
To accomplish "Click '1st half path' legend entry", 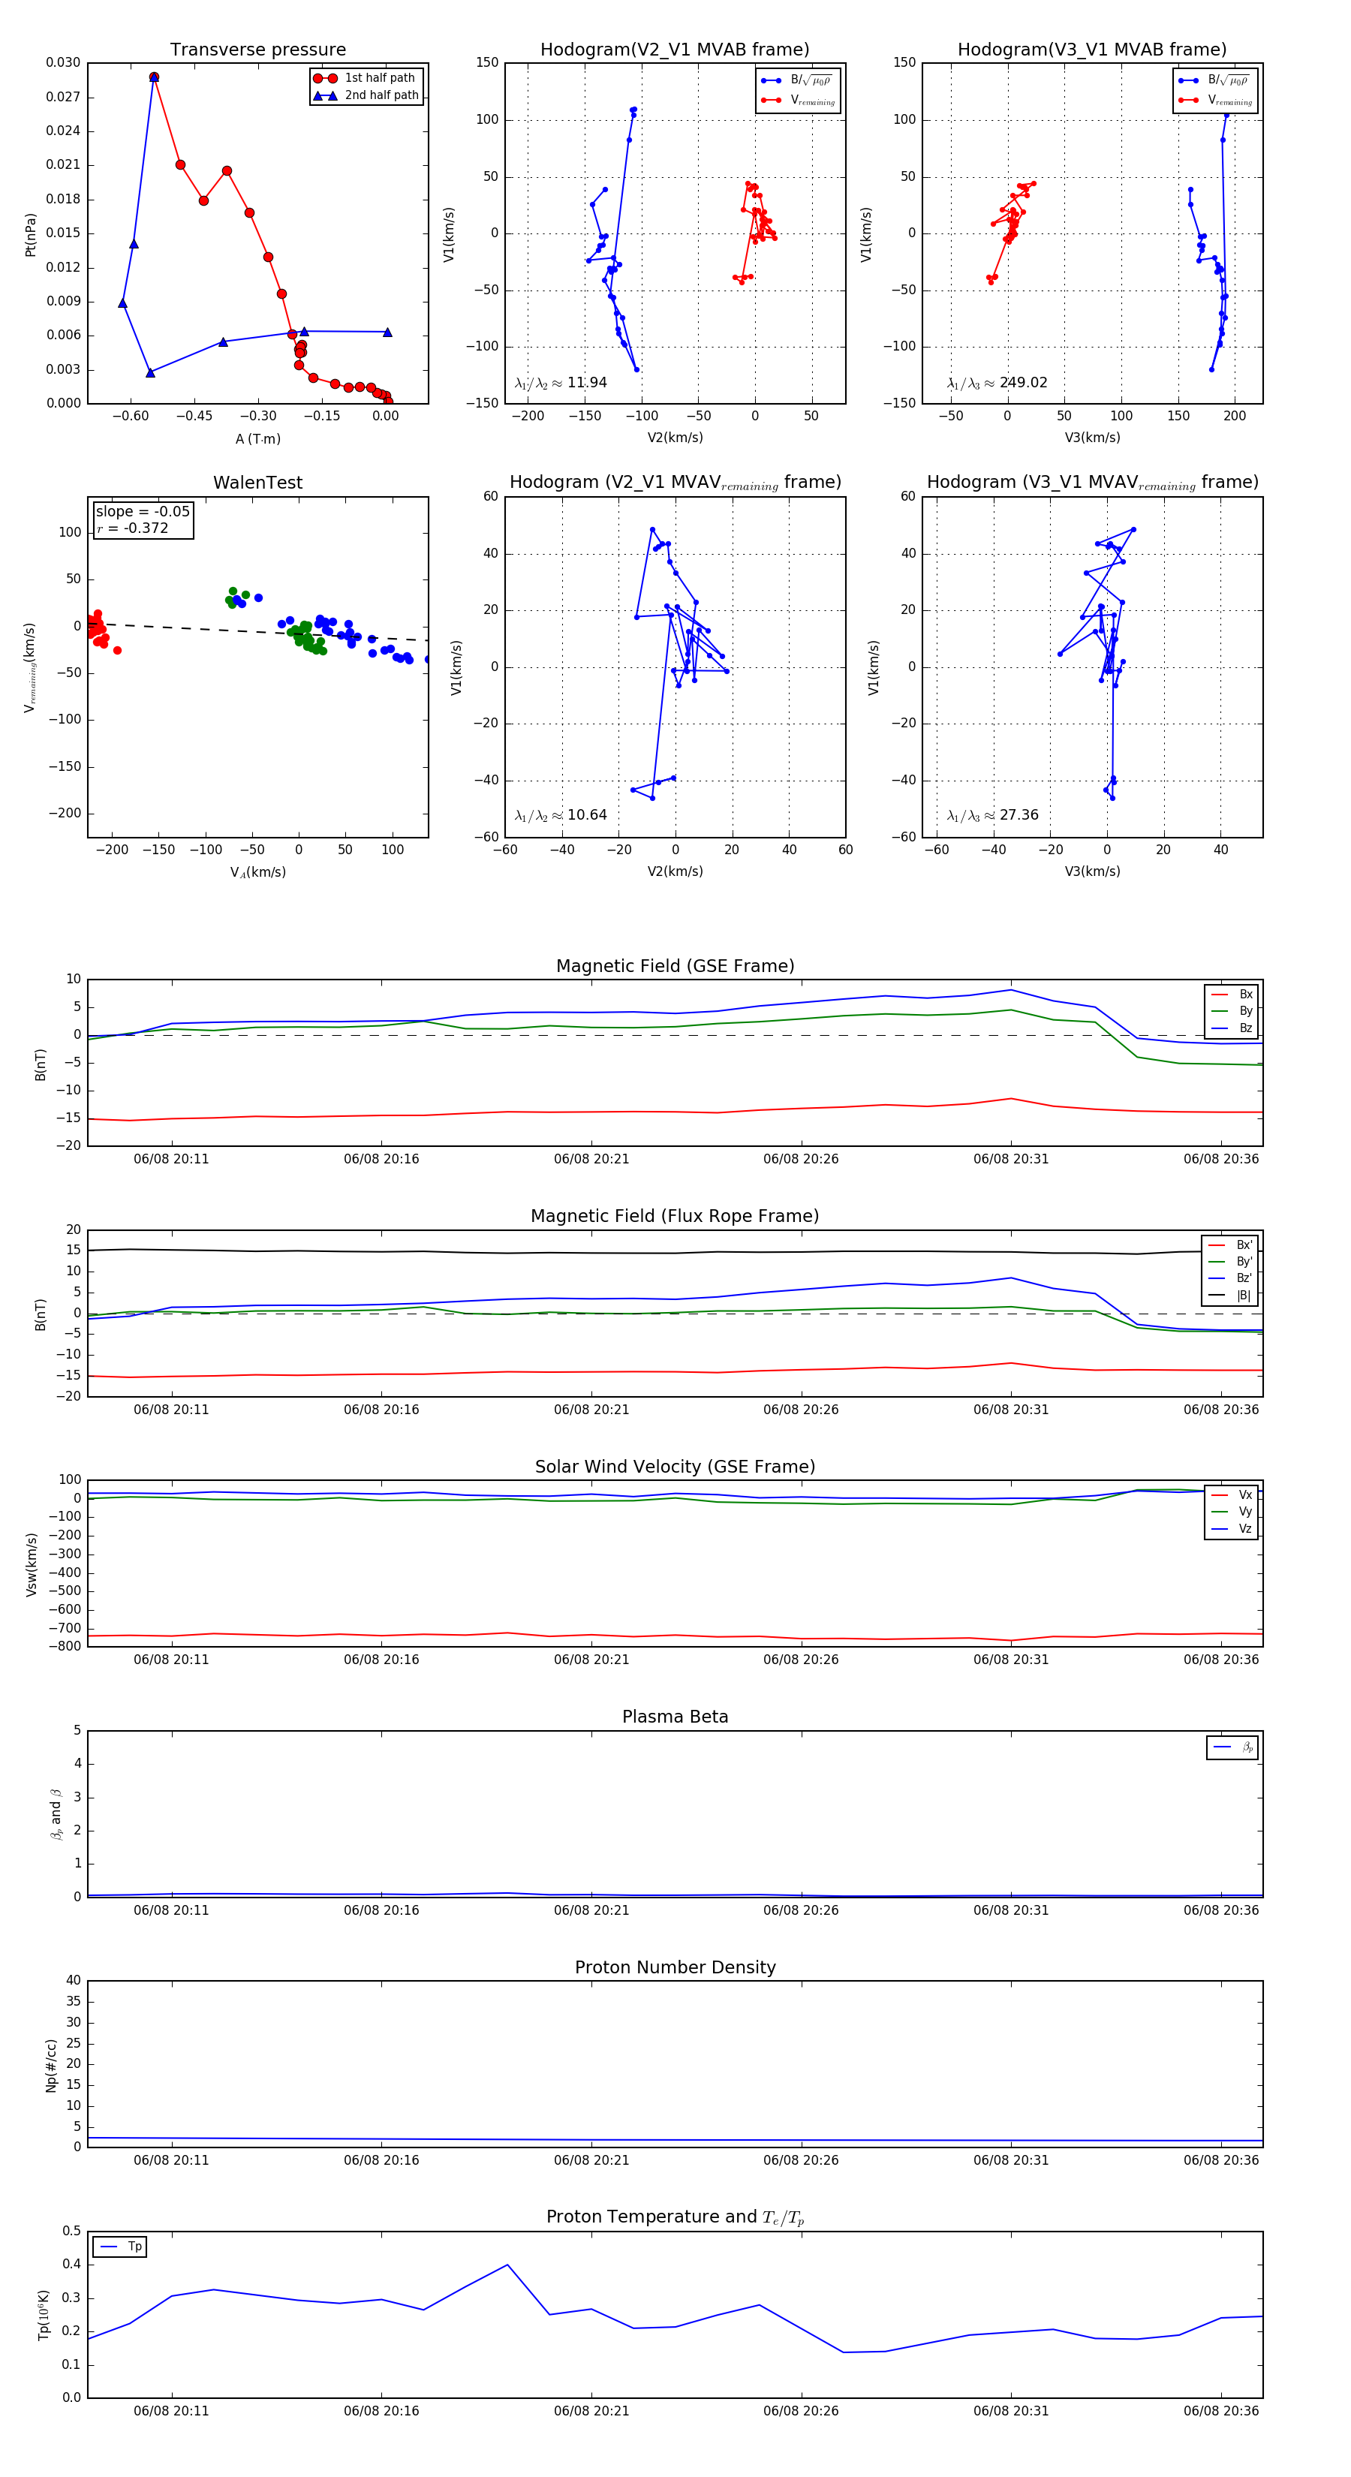I will pyautogui.click(x=366, y=78).
